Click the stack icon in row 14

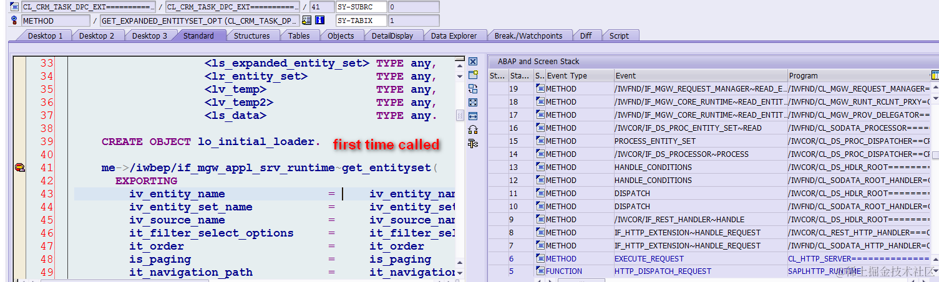[x=540, y=154]
